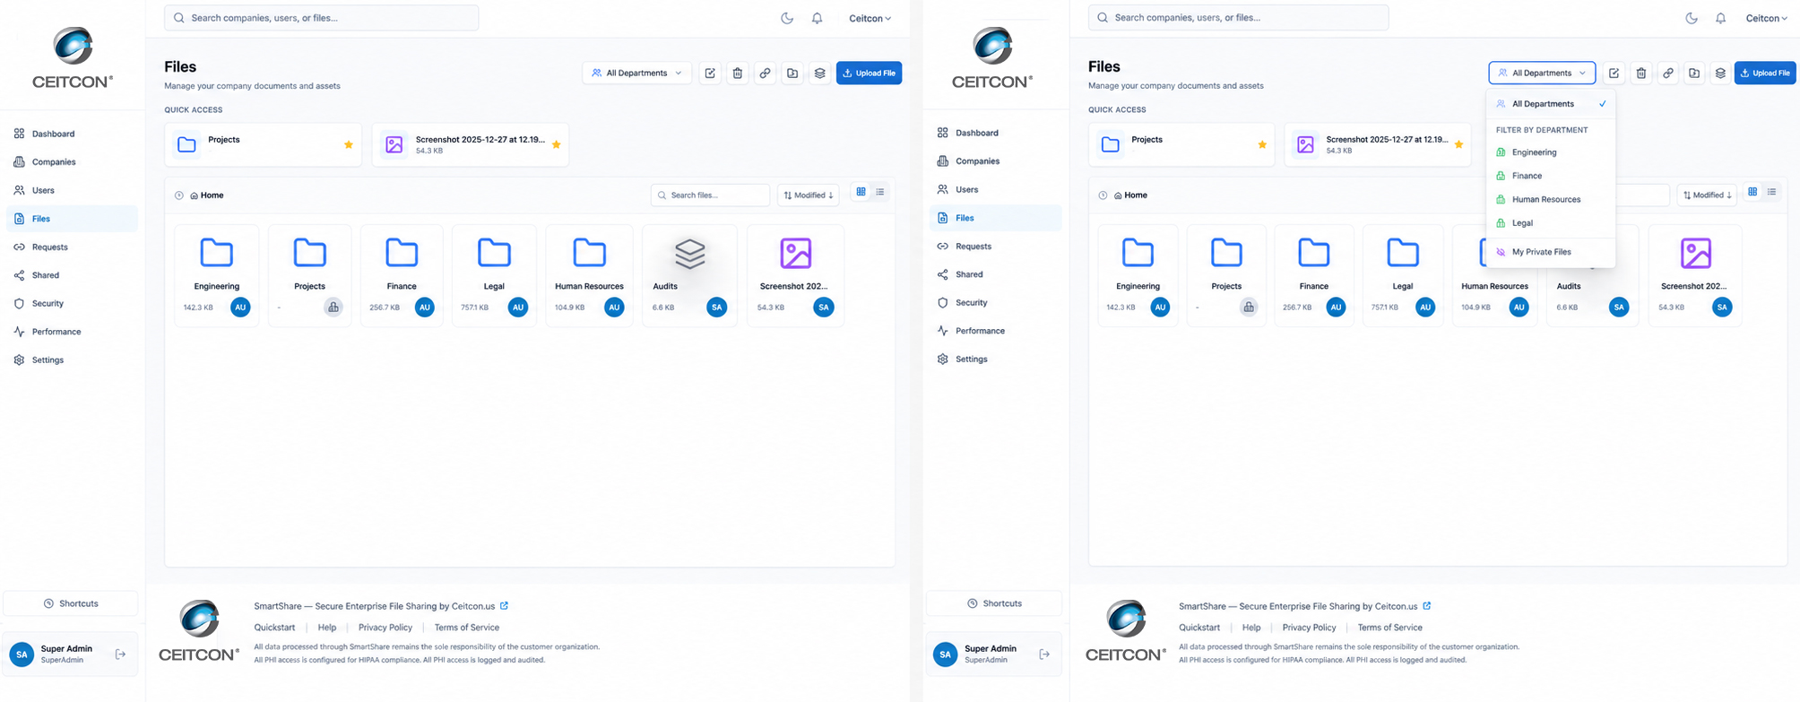Open Privacy Policy link in window with closed dropdown
This screenshot has height=702, width=1800.
[x=385, y=628]
